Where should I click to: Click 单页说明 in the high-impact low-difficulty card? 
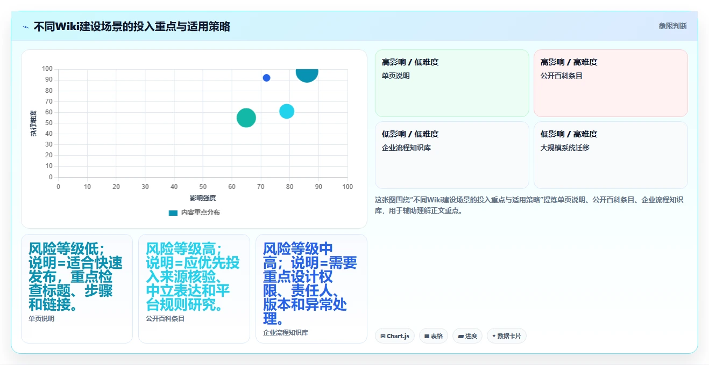[x=396, y=76]
